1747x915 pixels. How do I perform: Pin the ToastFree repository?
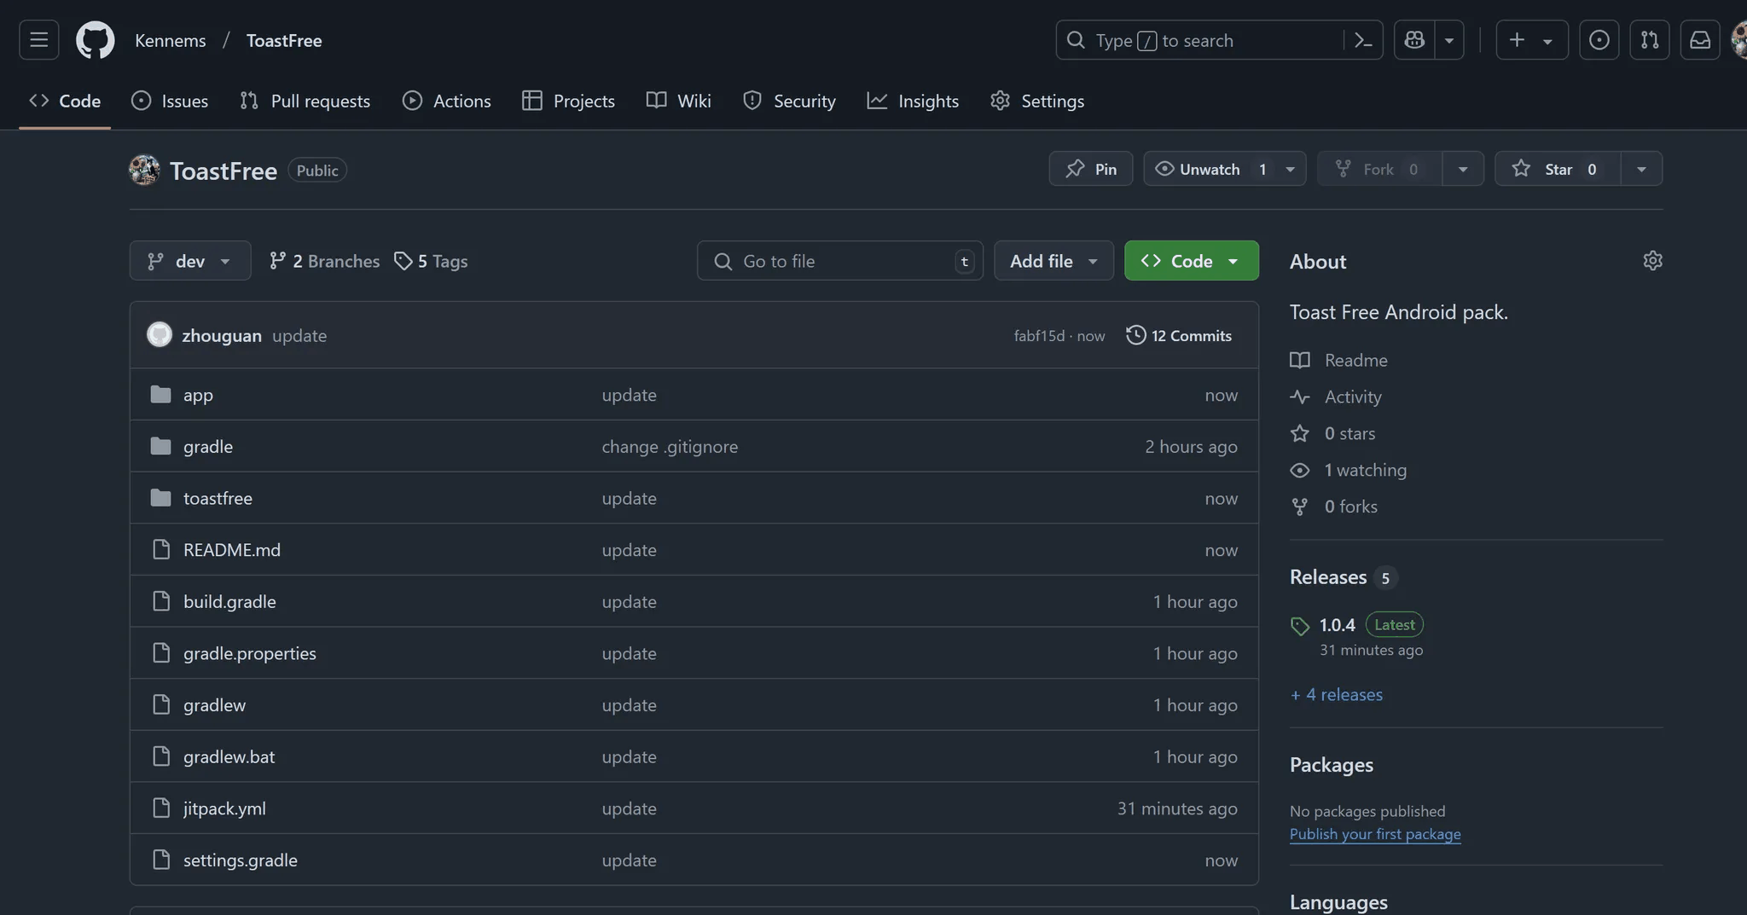1091,169
